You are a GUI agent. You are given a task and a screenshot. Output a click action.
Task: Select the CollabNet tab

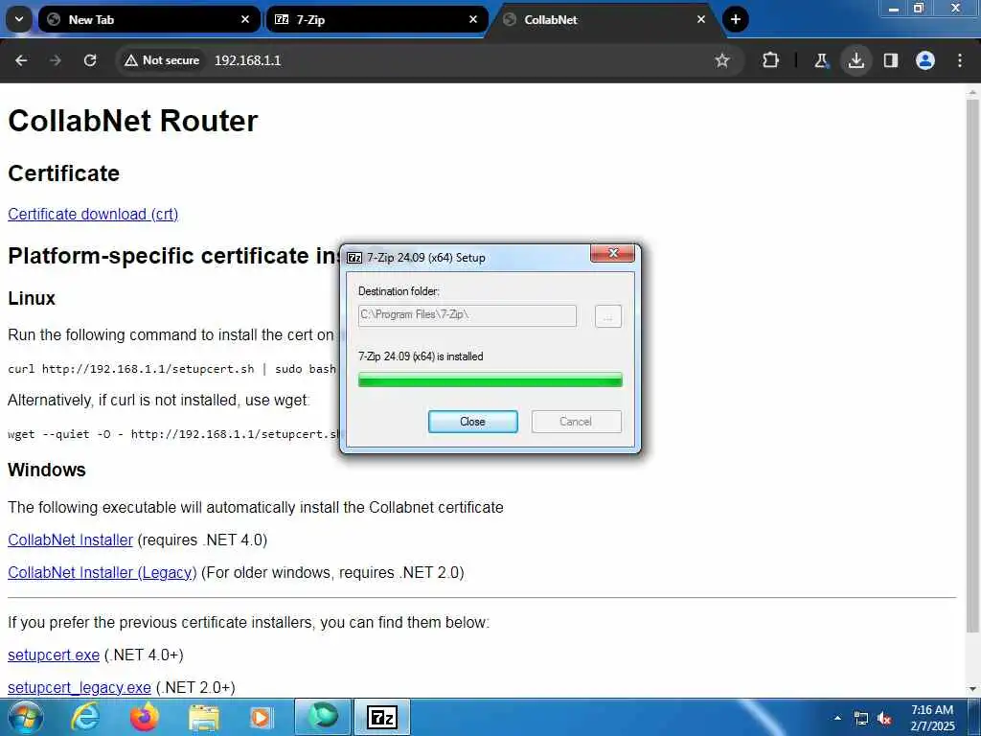605,19
